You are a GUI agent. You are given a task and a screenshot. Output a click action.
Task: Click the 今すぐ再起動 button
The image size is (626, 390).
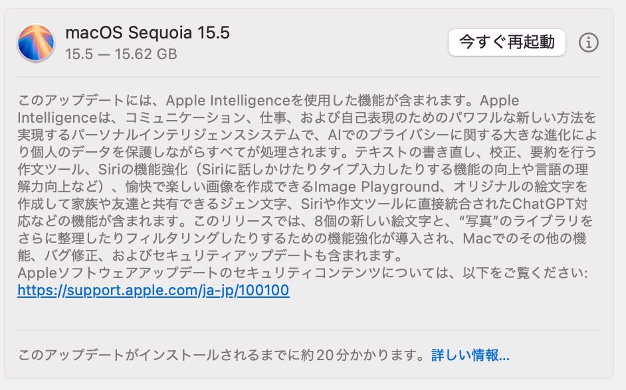click(x=506, y=42)
